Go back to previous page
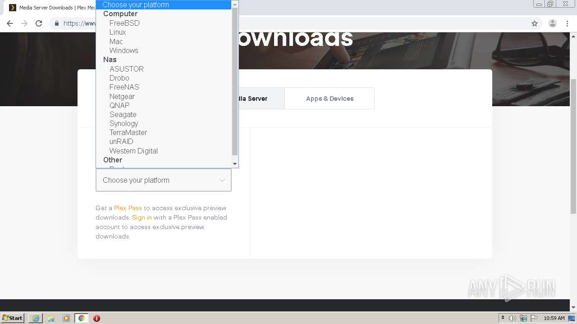 tap(10, 23)
